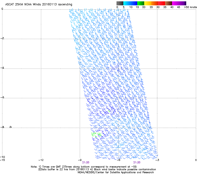Viewport: 198px width, 174px height.
Task: Select the note line '3)Data buffer is 22 hrs'
Action: tap(97, 169)
